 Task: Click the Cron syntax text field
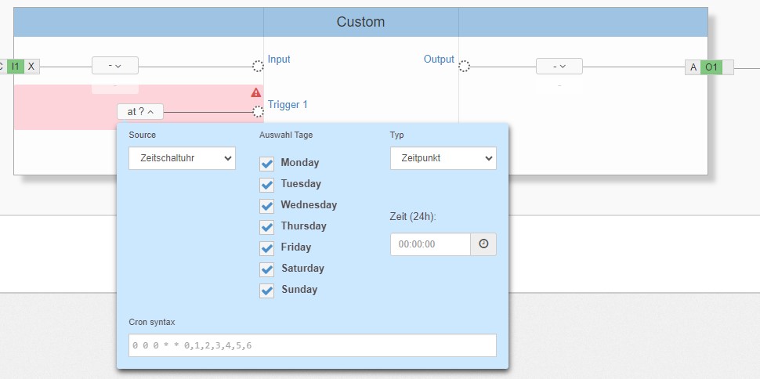coord(312,345)
